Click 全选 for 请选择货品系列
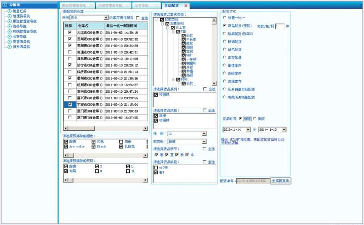Viewport: 364px width, 225px height. [x=205, y=89]
